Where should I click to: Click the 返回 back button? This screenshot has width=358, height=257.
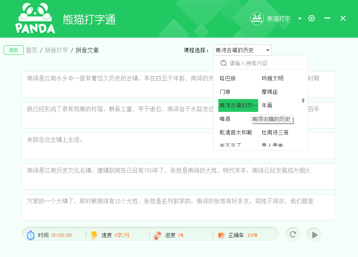(14, 50)
